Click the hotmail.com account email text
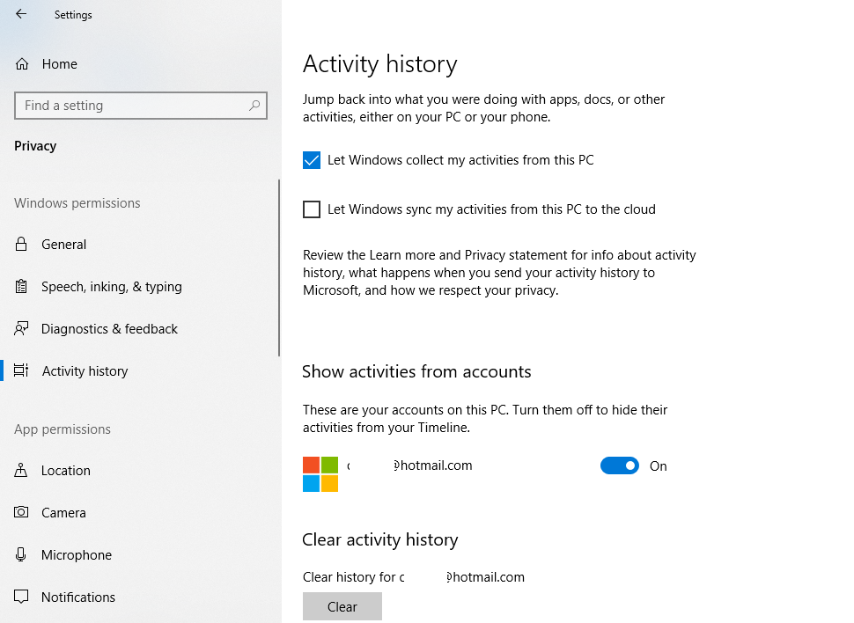Viewport: 854px width, 623px height. 409,465
